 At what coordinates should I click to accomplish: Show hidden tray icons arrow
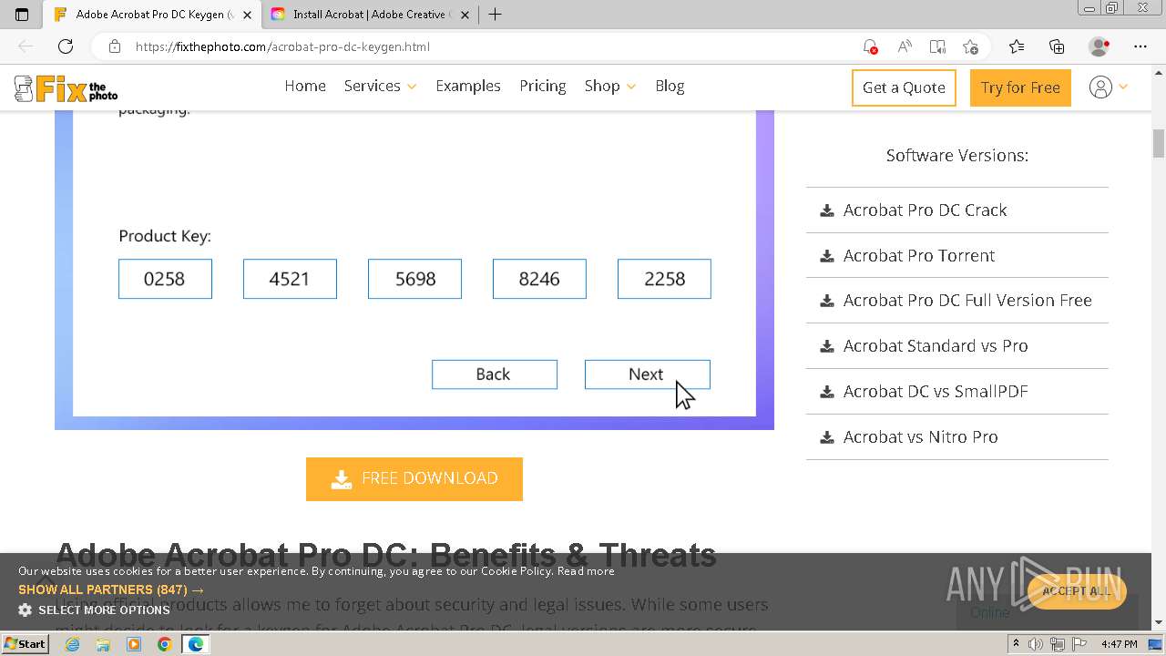pyautogui.click(x=1016, y=644)
